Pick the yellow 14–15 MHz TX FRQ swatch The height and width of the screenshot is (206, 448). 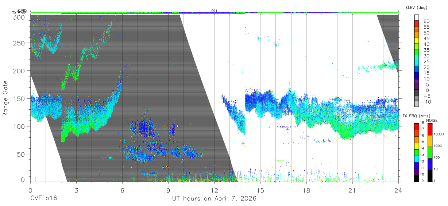417,146
